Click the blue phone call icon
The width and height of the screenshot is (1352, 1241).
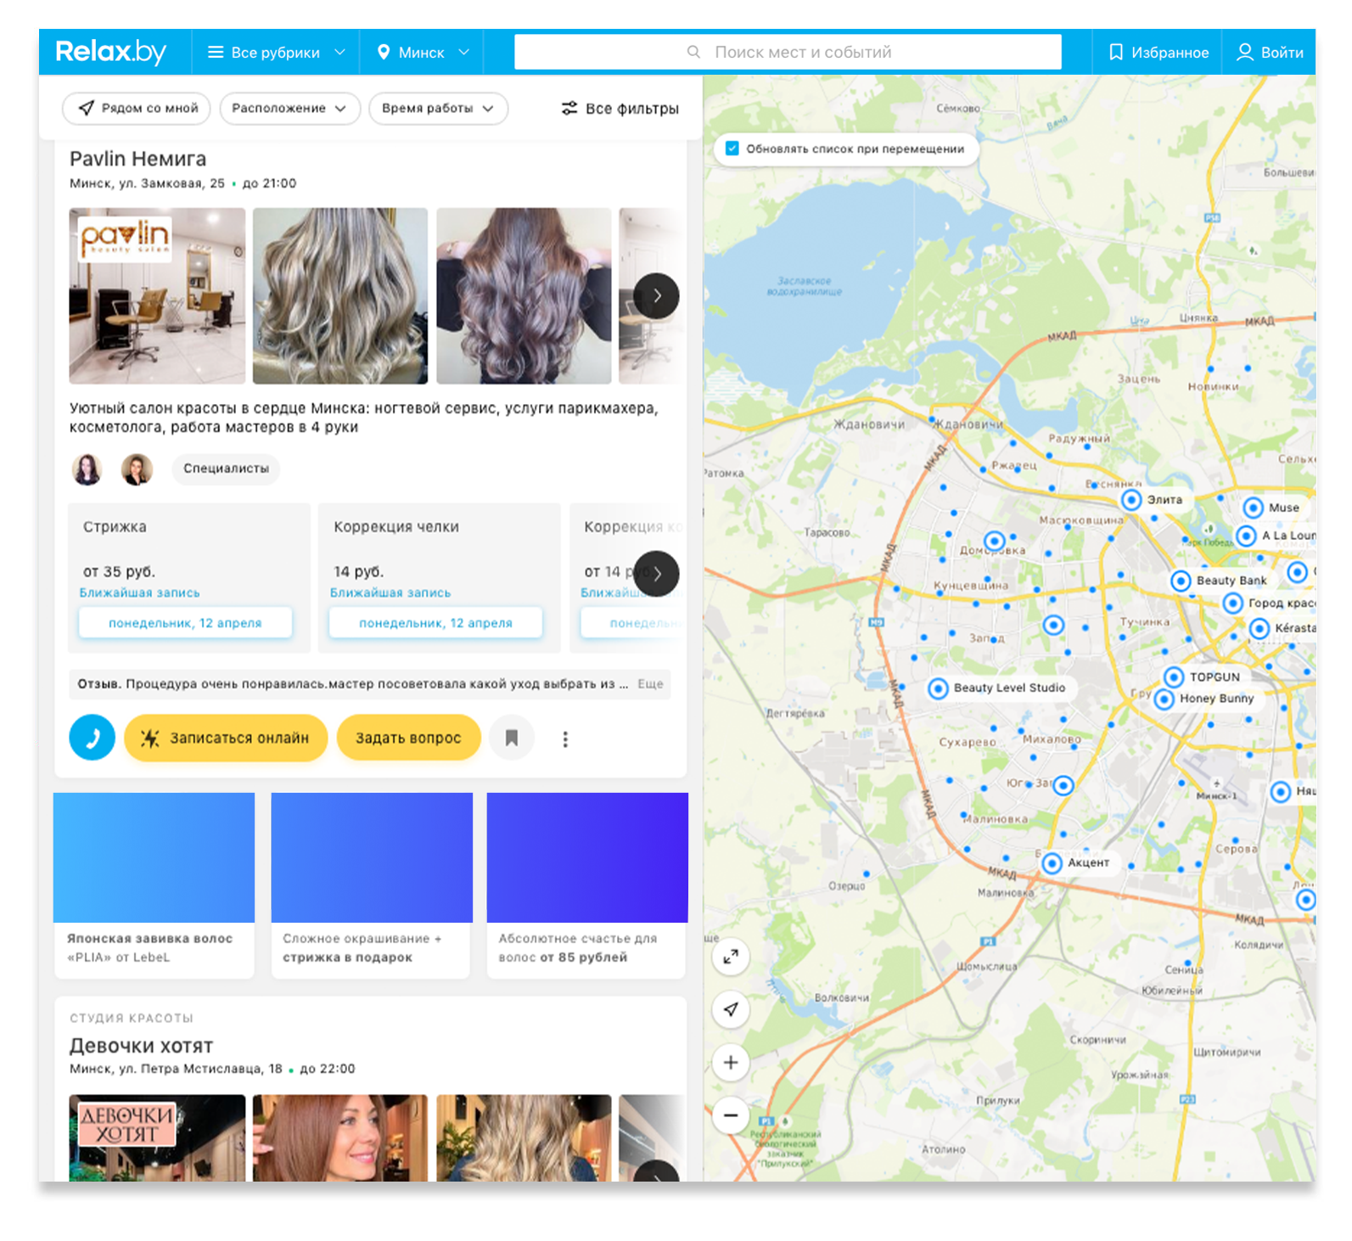pyautogui.click(x=93, y=738)
